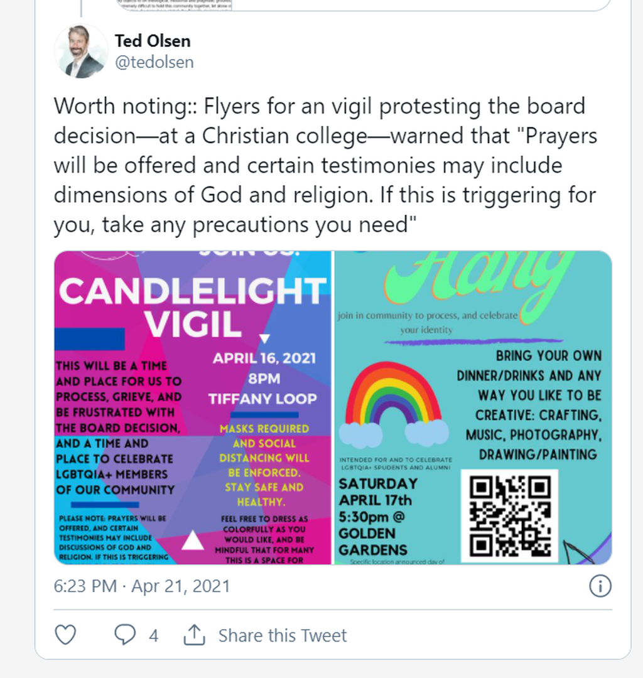Click the rainbow graphic in the right flyer
This screenshot has height=678, width=643.
tap(393, 401)
